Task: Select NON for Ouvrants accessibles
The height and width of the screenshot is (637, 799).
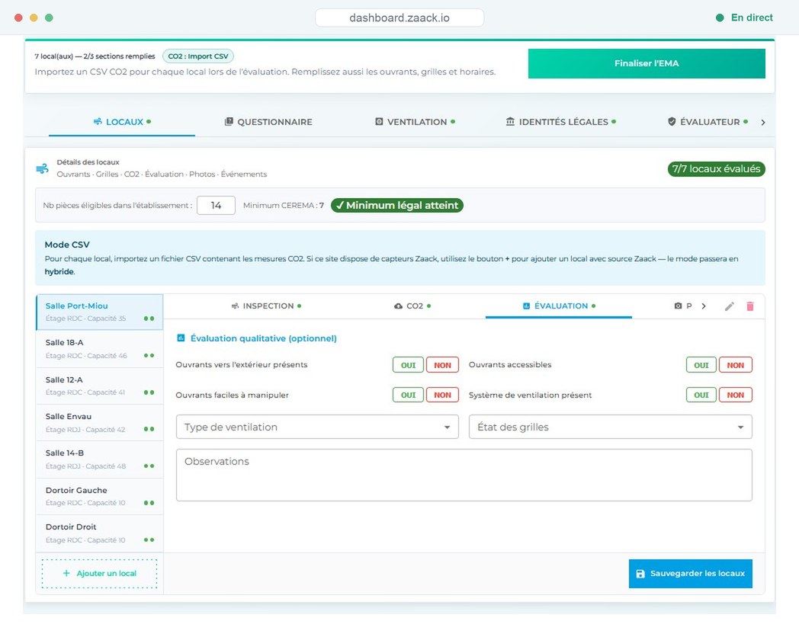Action: click(735, 365)
